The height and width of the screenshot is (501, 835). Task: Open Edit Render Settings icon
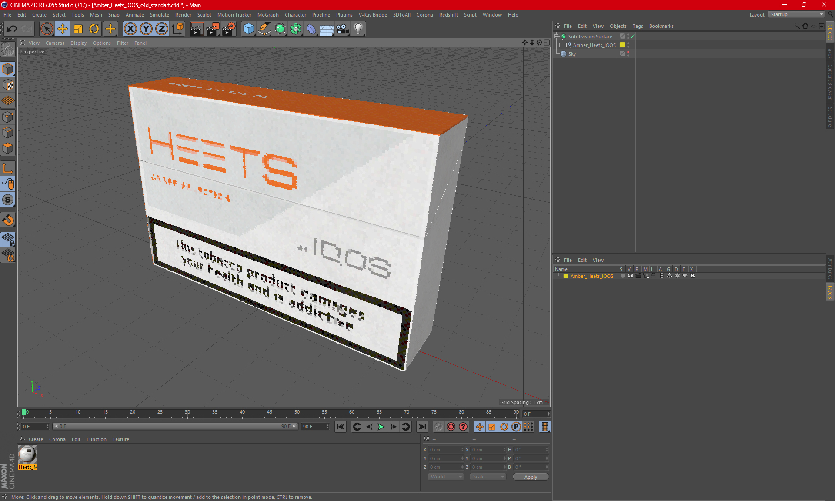(x=229, y=29)
